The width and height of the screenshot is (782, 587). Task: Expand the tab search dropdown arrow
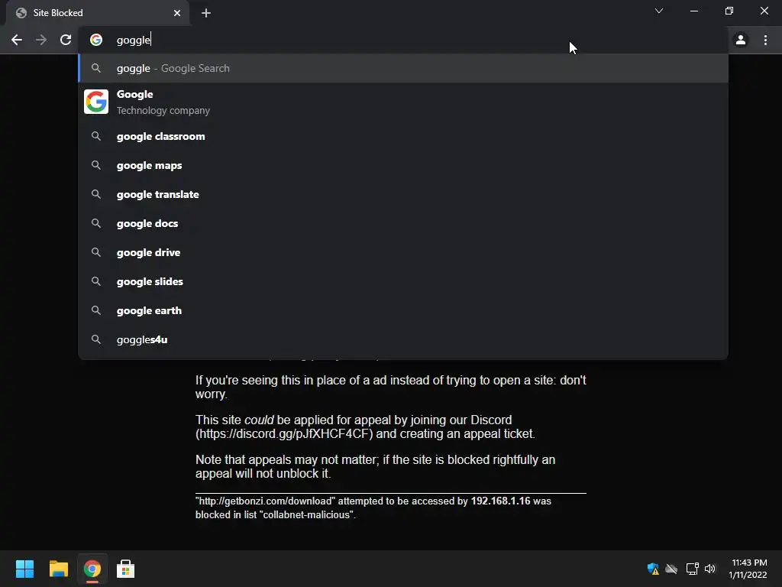(x=659, y=11)
